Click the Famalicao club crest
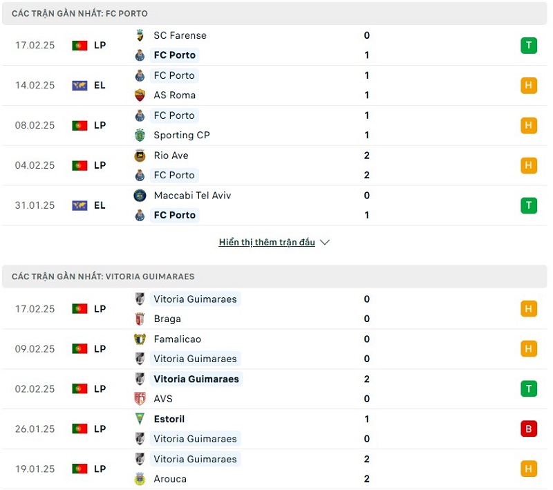The image size is (553, 490). coord(140,339)
